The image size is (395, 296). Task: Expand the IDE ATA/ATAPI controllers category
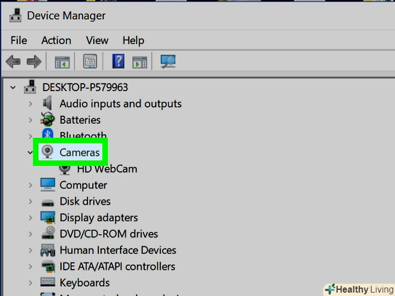(x=30, y=267)
